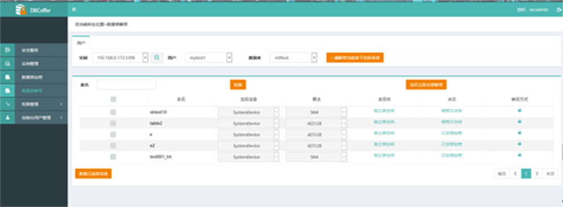Open the algorithm dropdown in the test001_int row
The image size is (563, 207).
coord(316,157)
